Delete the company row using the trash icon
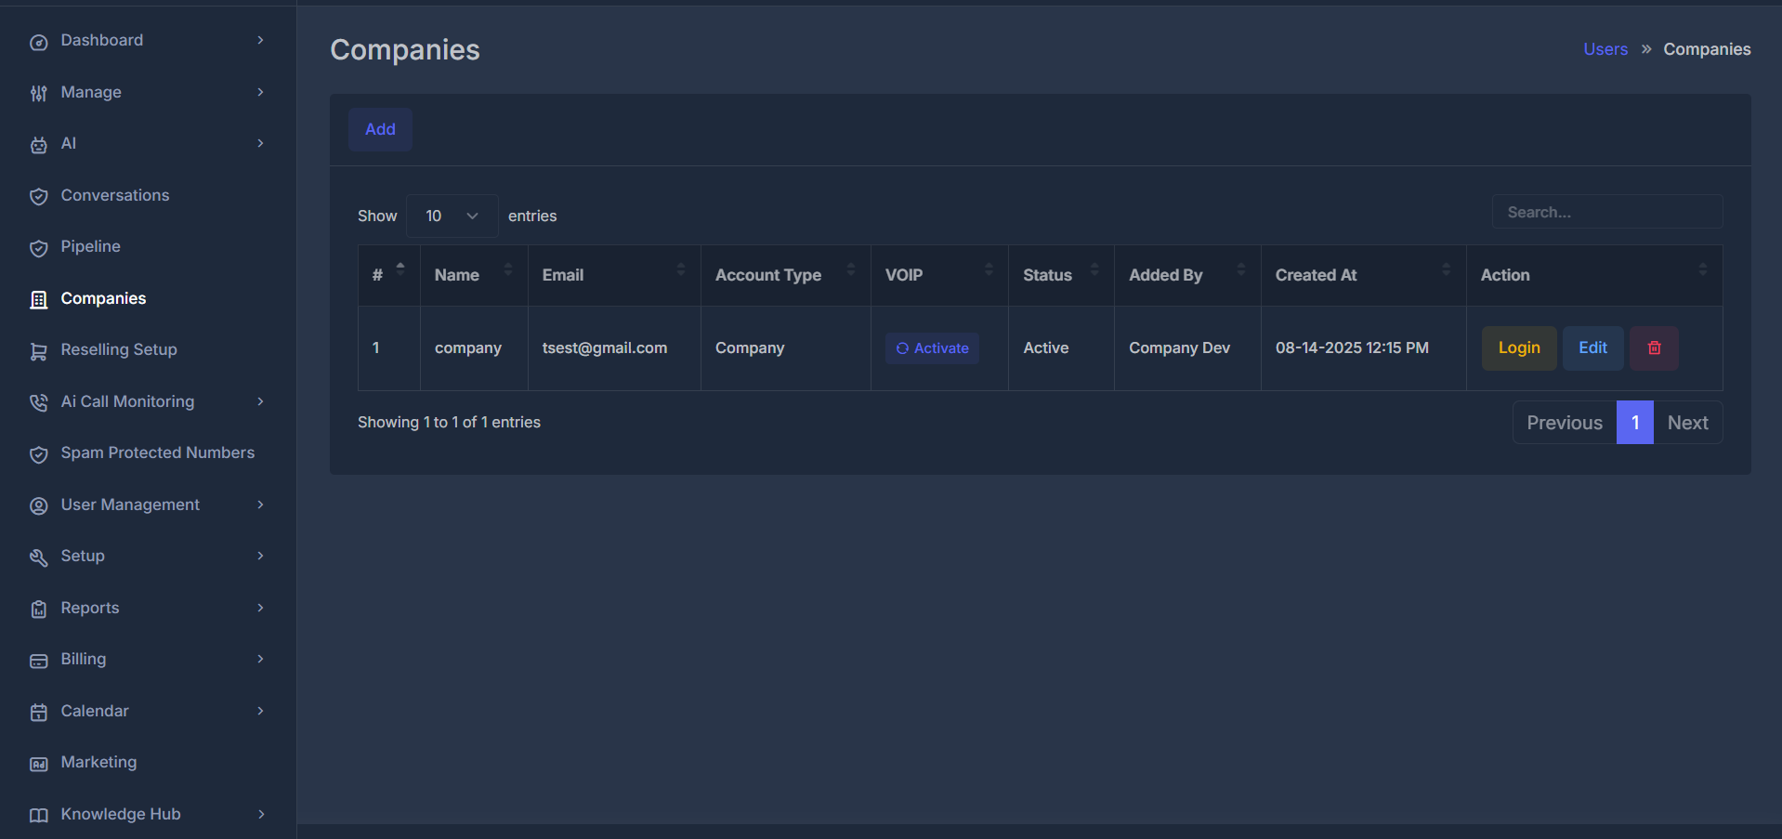Viewport: 1782px width, 839px height. pos(1653,347)
